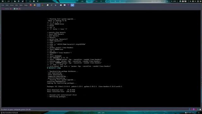Click the red-green restart guest icon
The height and width of the screenshot is (114, 202).
click(x=42, y=5)
